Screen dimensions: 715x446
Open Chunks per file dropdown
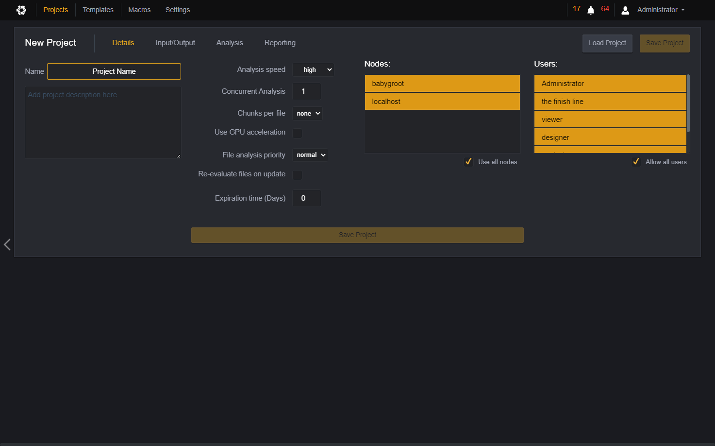click(308, 114)
